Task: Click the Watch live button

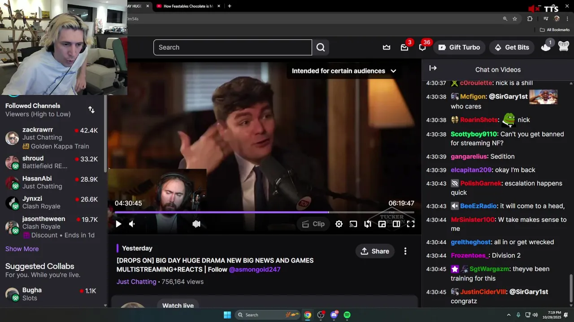Action: point(178,305)
